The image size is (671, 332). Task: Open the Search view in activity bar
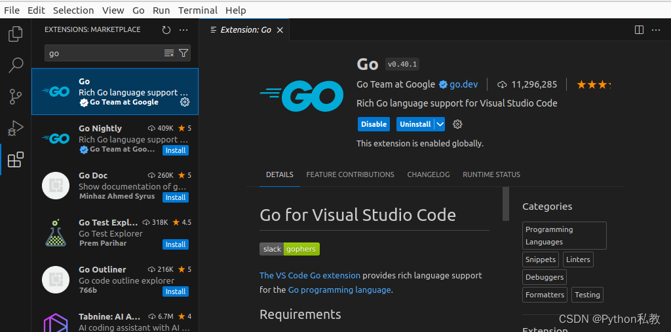16,65
